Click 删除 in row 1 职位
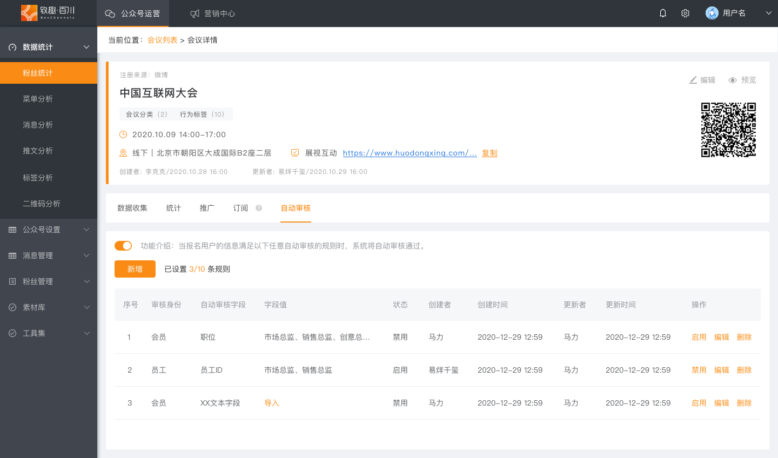The height and width of the screenshot is (458, 778). (x=745, y=337)
